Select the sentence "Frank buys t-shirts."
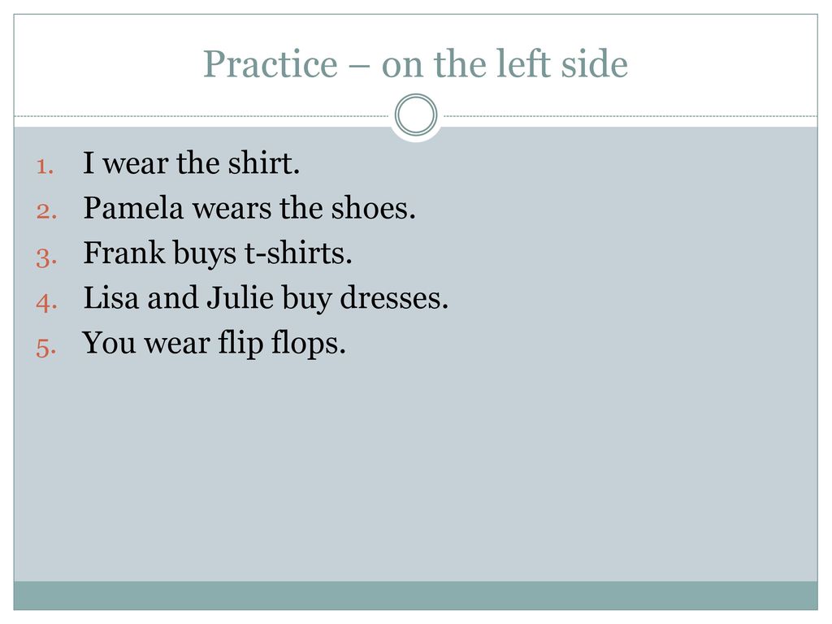 click(x=218, y=253)
